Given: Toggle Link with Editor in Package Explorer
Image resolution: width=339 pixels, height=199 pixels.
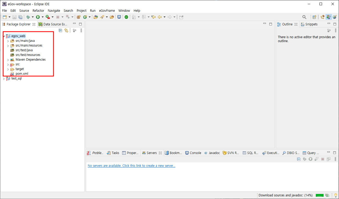Looking at the screenshot, I should tap(66, 30).
